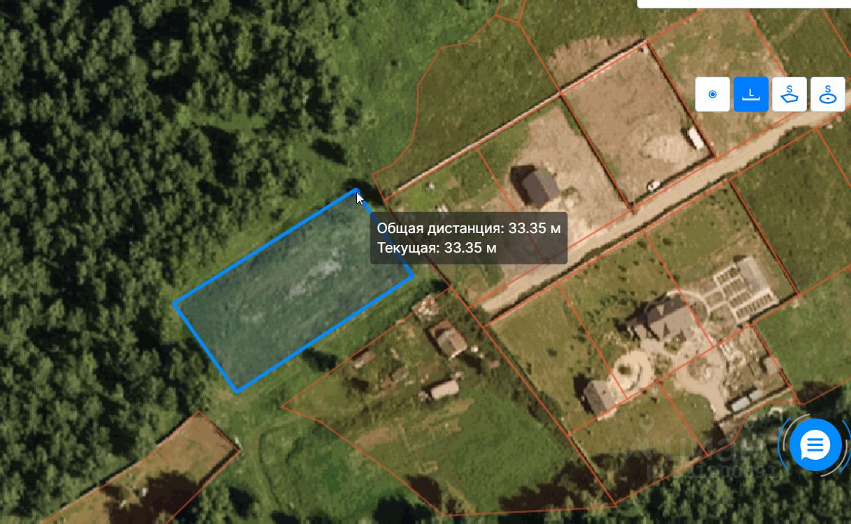Open the blue chat bubble
Screen dimensions: 851x524
click(815, 445)
